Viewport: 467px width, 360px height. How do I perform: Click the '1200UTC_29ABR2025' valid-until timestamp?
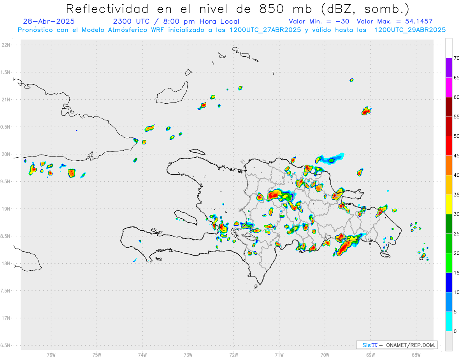(410, 30)
